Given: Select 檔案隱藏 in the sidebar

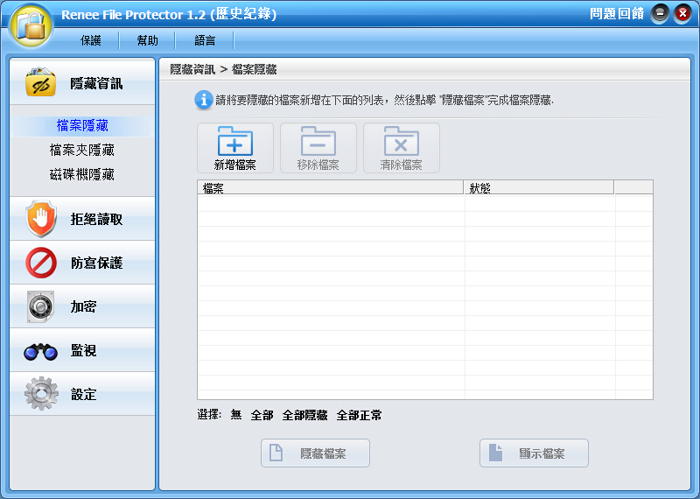Looking at the screenshot, I should click(82, 125).
